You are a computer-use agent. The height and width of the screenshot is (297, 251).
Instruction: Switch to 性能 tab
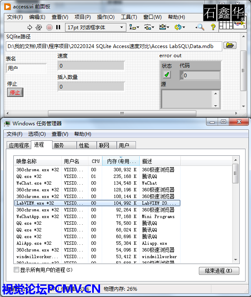87,145
